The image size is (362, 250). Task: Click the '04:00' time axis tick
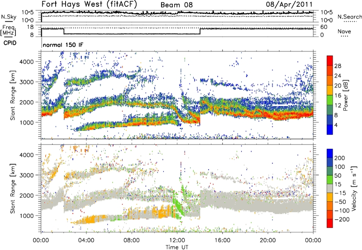pyautogui.click(x=86, y=241)
